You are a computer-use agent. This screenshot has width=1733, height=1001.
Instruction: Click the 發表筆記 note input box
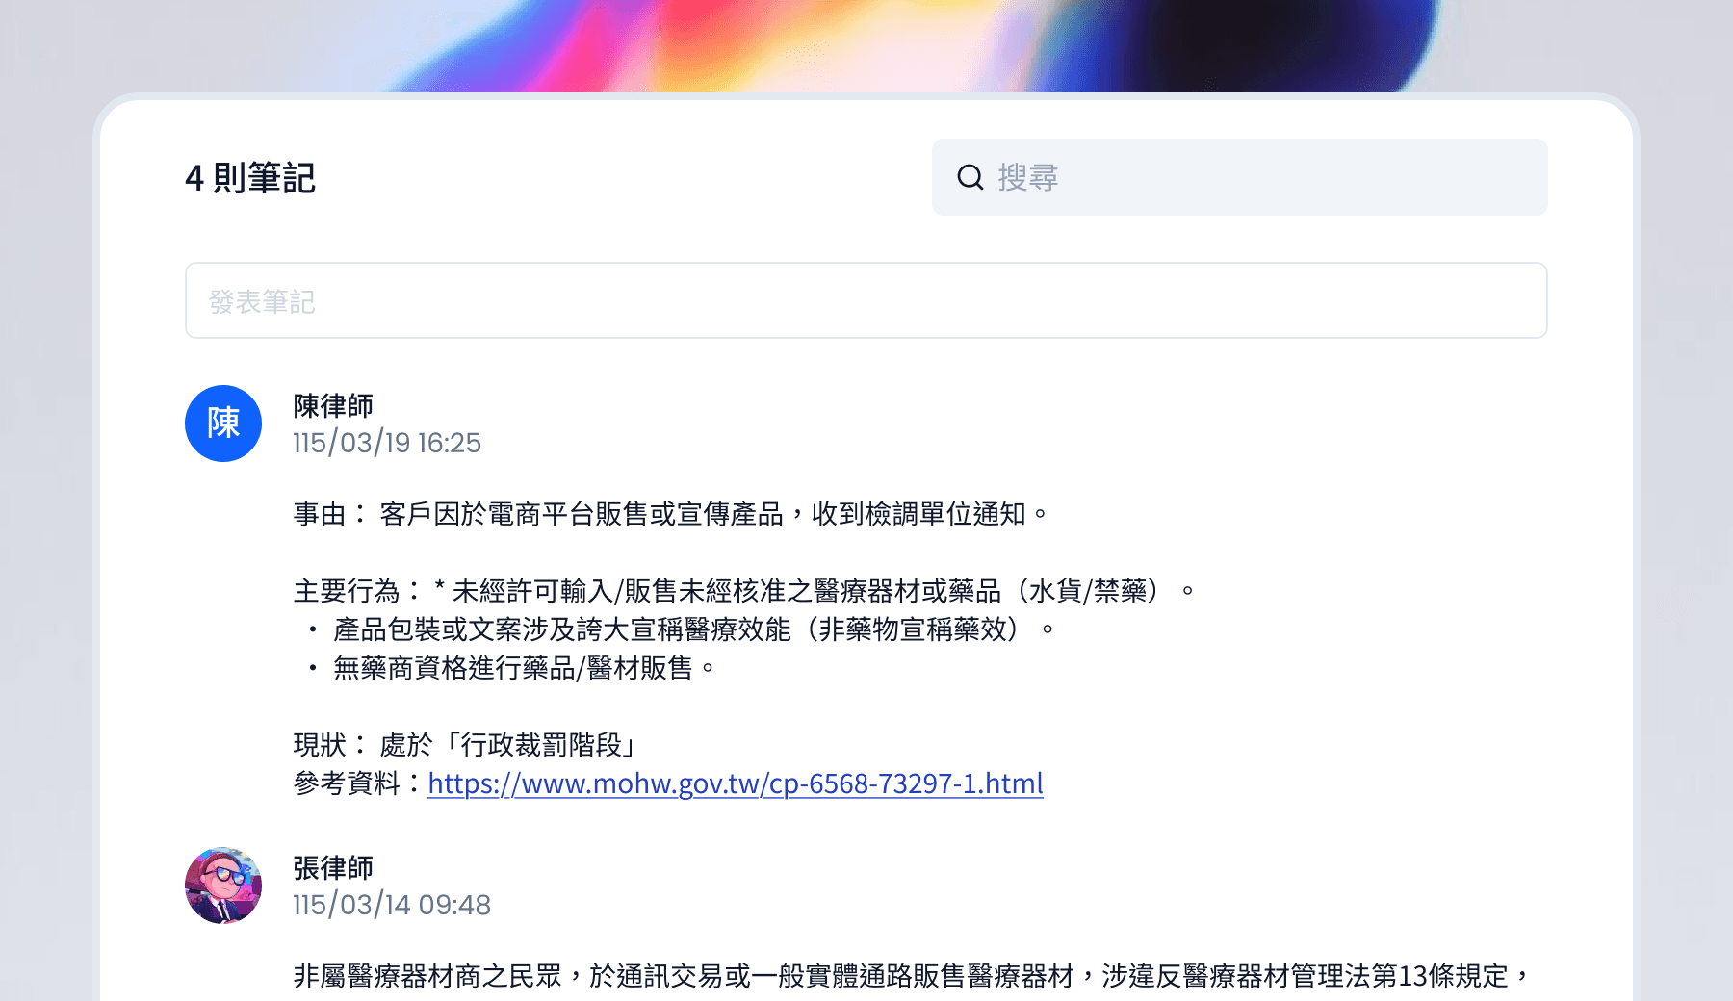tap(866, 300)
